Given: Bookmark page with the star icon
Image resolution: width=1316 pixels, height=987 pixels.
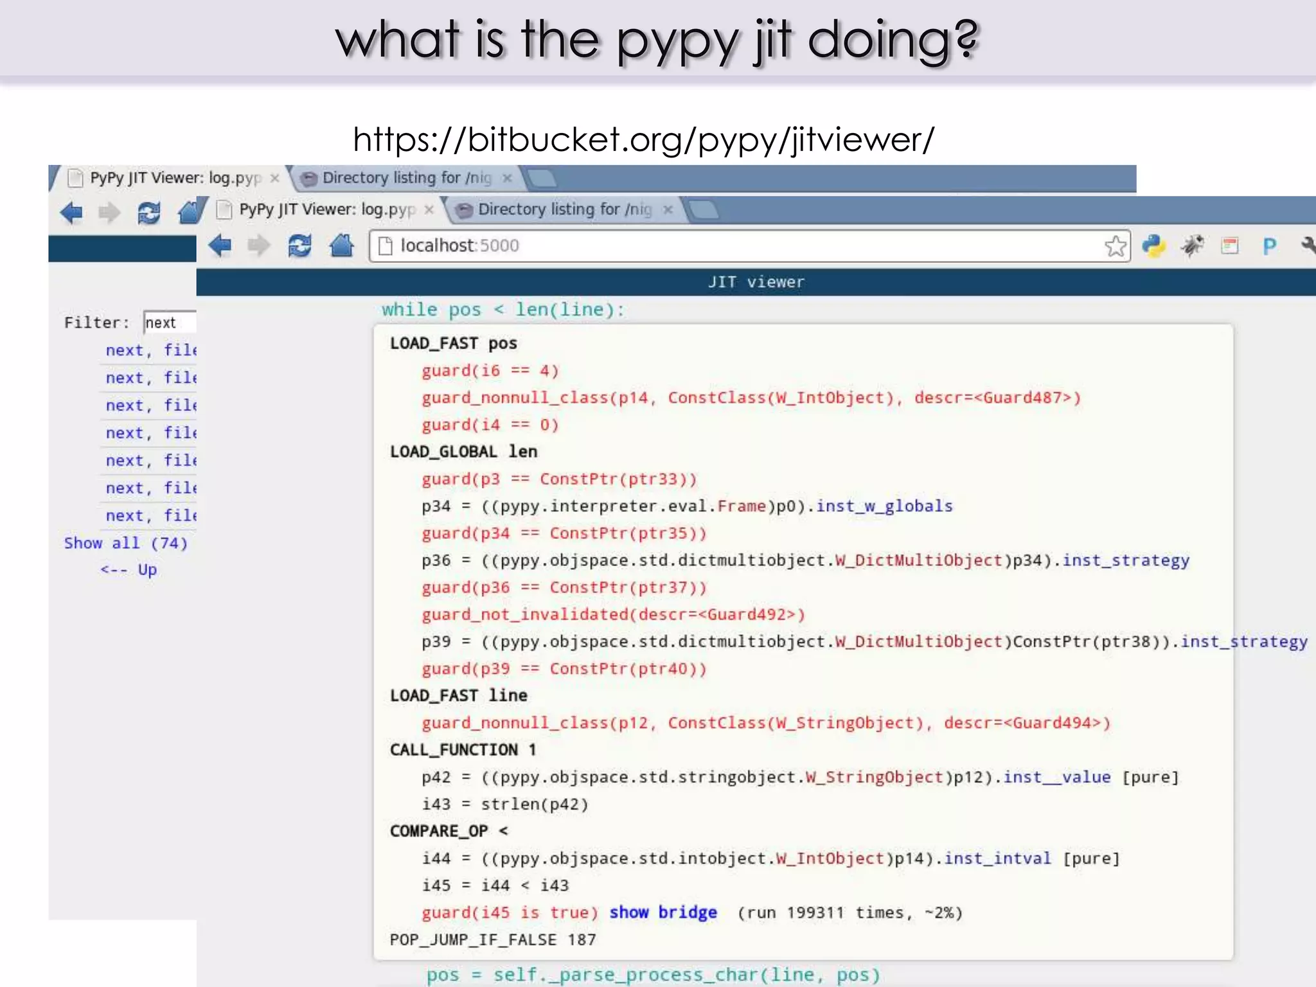Looking at the screenshot, I should point(1116,245).
